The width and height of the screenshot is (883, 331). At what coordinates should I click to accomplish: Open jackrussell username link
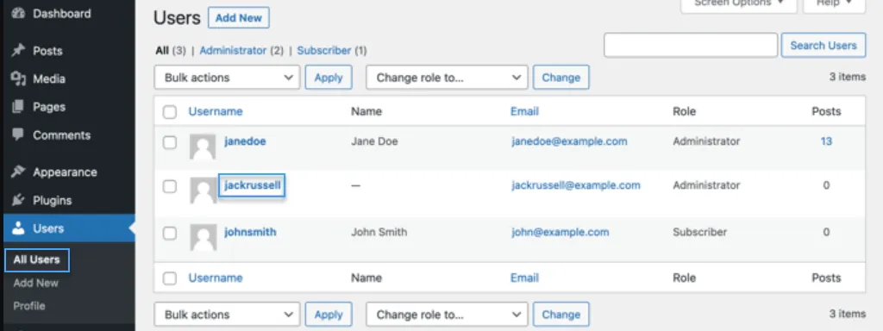coord(253,185)
